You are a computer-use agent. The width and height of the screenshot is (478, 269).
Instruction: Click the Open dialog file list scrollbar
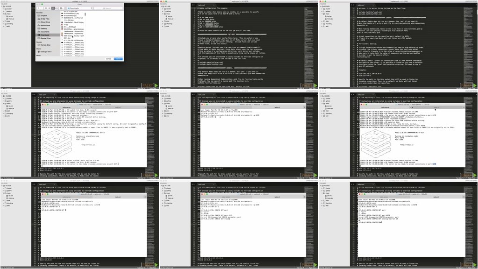85,14
